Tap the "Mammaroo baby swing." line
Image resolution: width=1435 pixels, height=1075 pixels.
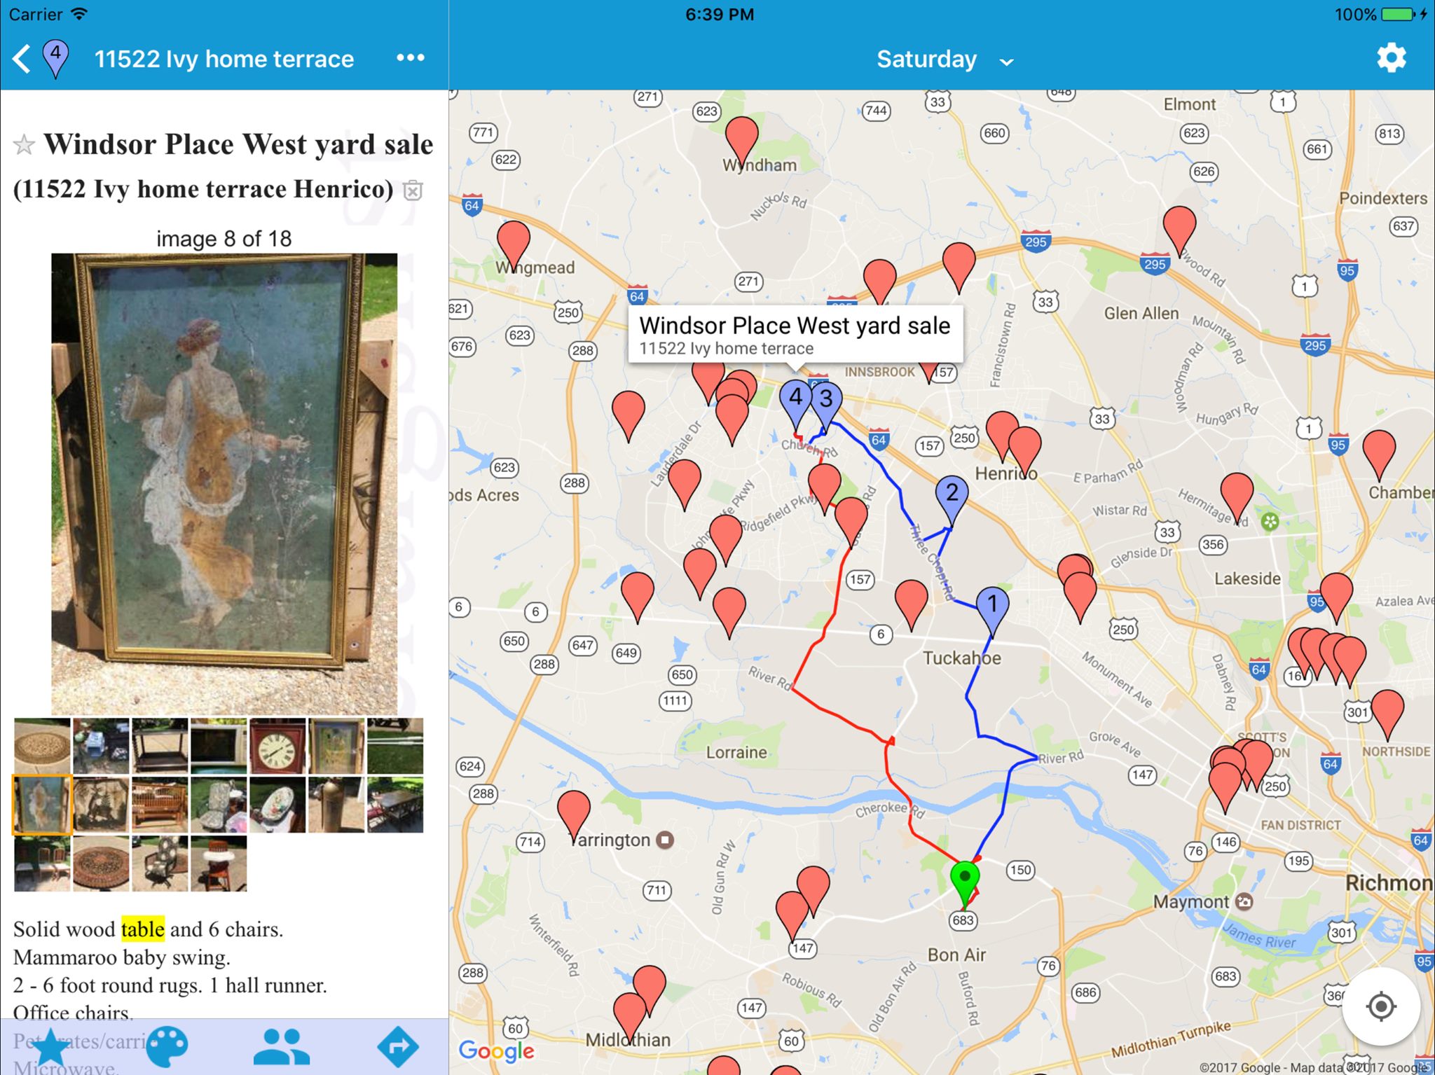(x=122, y=957)
